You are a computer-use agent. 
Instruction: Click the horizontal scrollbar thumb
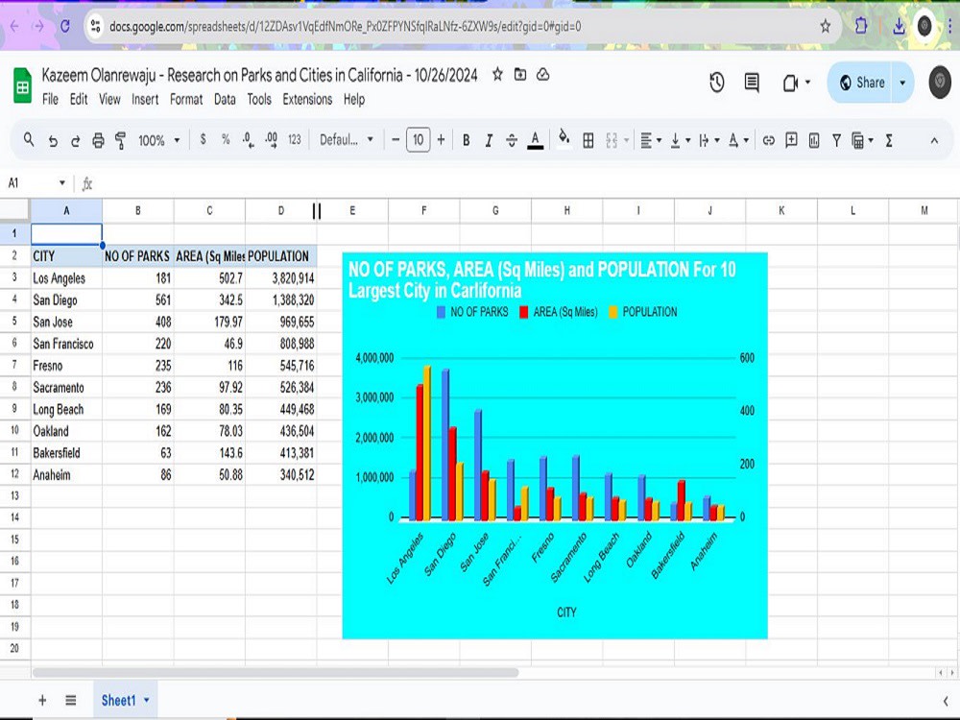276,672
